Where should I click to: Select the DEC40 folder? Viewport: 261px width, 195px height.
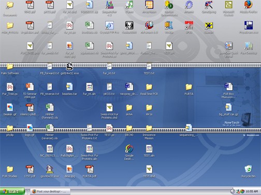point(129,128)
